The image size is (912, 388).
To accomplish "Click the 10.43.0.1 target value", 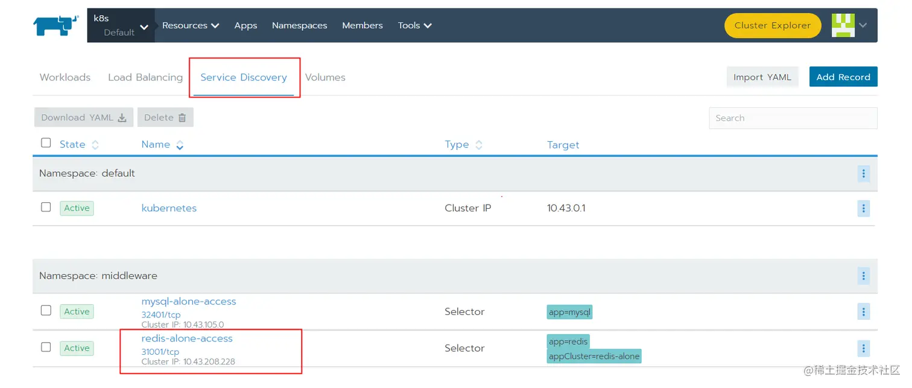I will [x=566, y=208].
